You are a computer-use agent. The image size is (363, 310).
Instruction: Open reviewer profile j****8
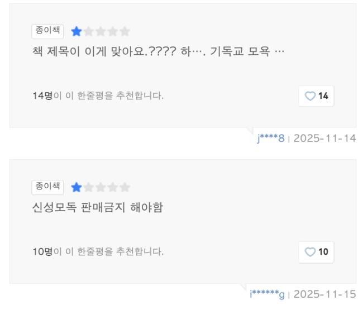271,138
